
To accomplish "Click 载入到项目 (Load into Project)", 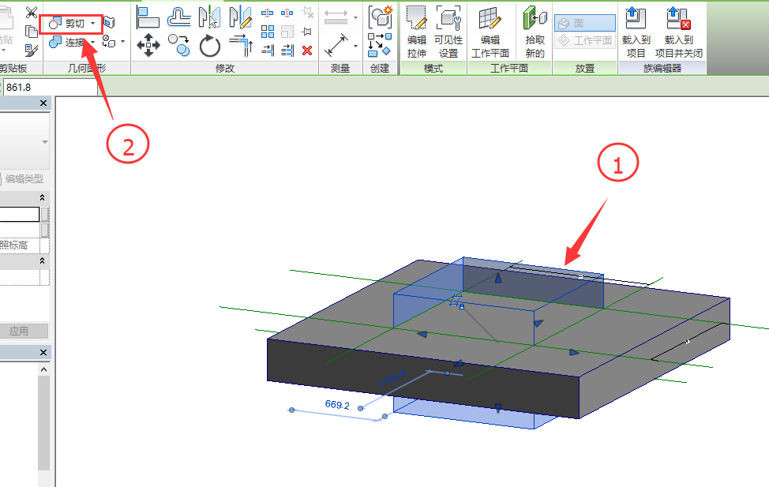I will tap(636, 32).
